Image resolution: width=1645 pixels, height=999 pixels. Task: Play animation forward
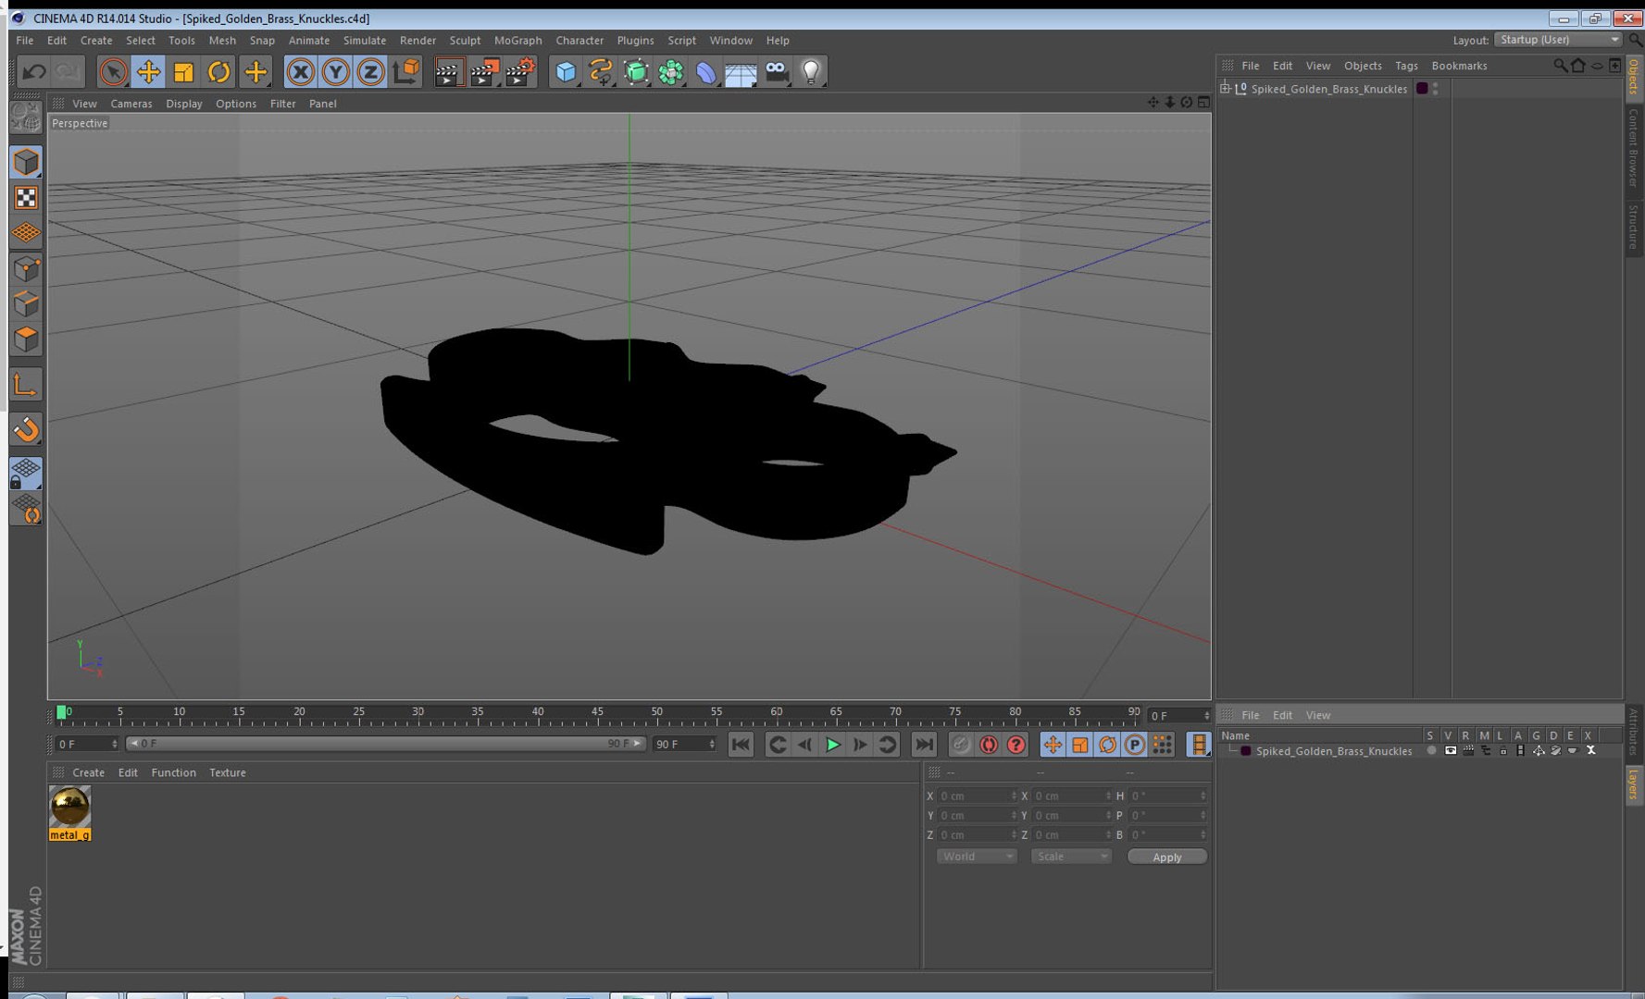[832, 745]
